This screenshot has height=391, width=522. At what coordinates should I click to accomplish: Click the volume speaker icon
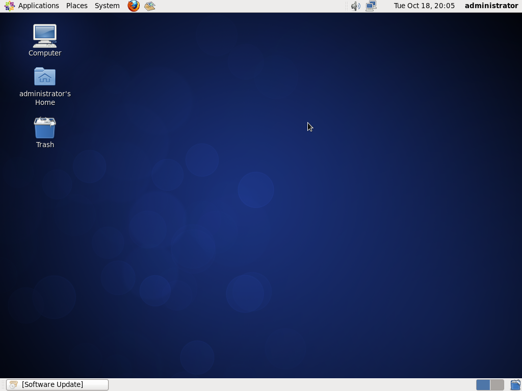coord(355,6)
